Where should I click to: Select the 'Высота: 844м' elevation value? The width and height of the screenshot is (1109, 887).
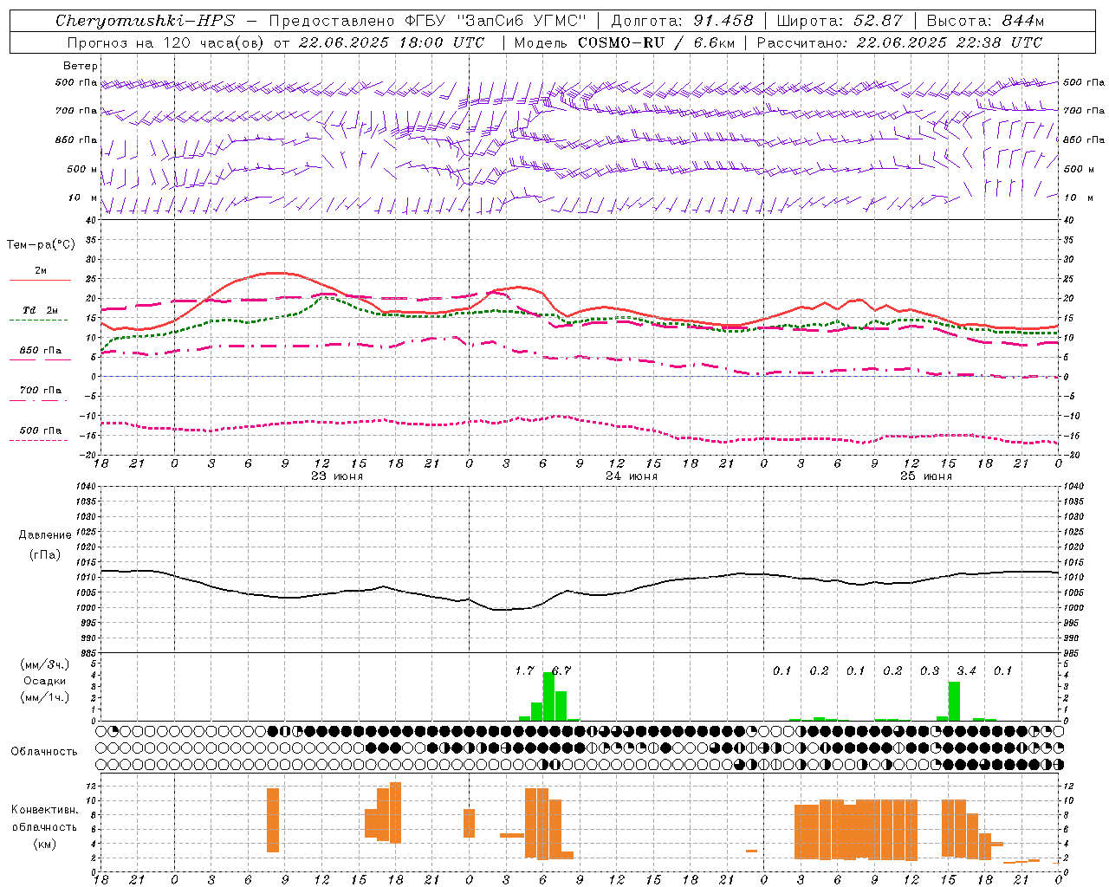pyautogui.click(x=985, y=21)
